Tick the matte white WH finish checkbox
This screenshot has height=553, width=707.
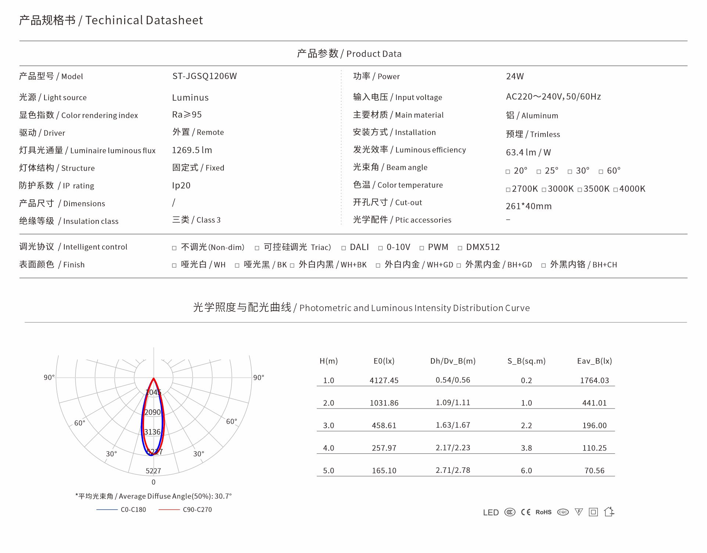click(174, 265)
